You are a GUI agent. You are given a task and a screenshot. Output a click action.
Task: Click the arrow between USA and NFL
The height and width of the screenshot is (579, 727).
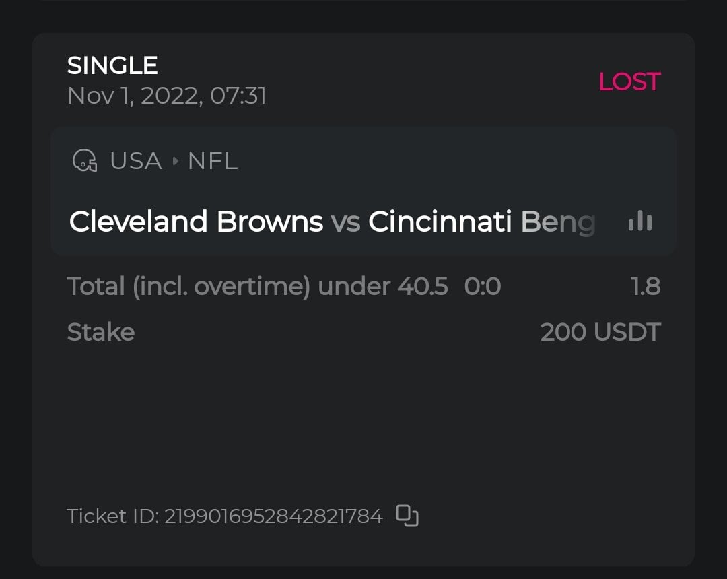(x=176, y=162)
